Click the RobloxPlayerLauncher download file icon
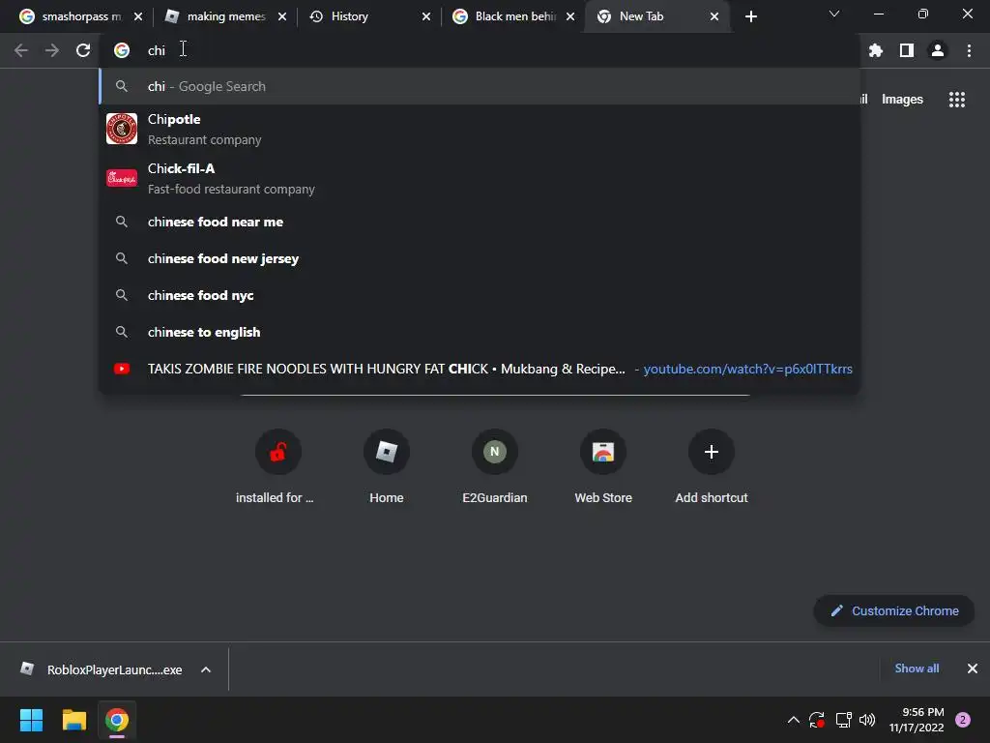The width and height of the screenshot is (990, 743). pyautogui.click(x=27, y=669)
